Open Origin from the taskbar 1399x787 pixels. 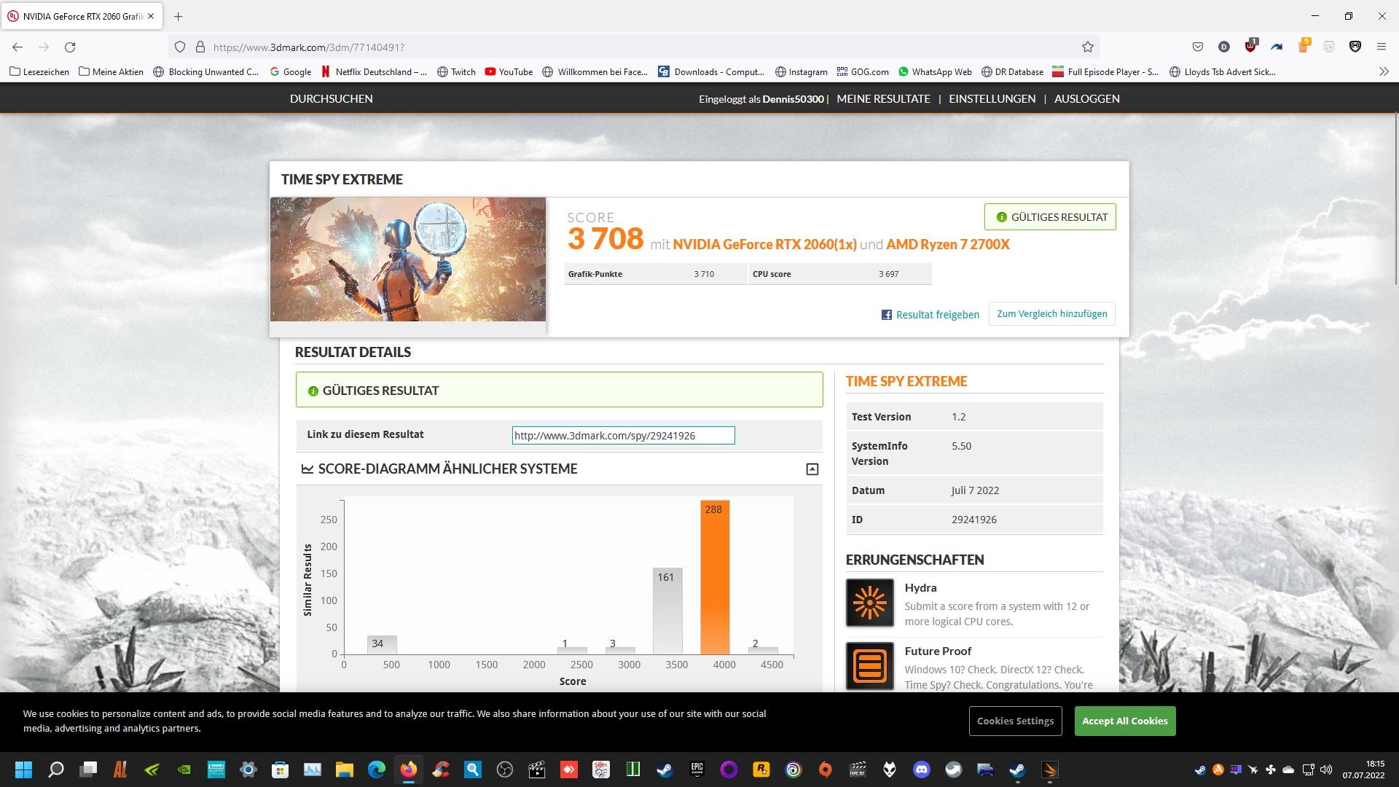[x=825, y=770]
